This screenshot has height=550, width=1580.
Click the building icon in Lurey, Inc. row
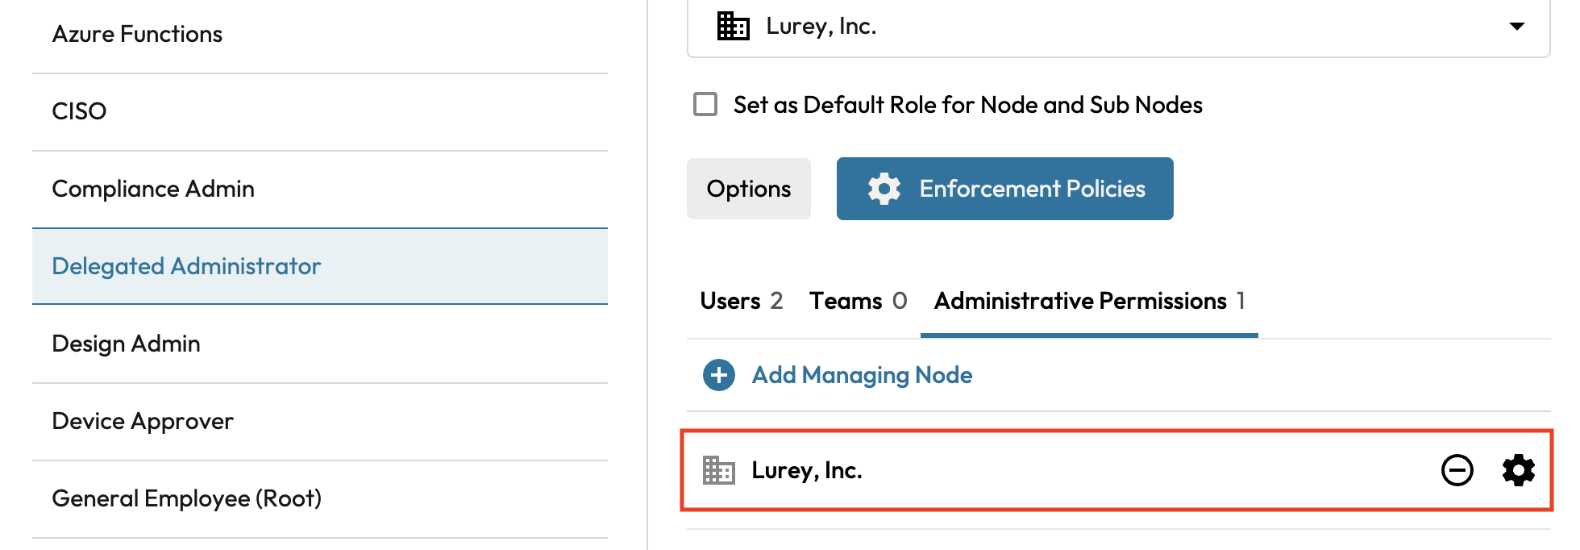[718, 470]
